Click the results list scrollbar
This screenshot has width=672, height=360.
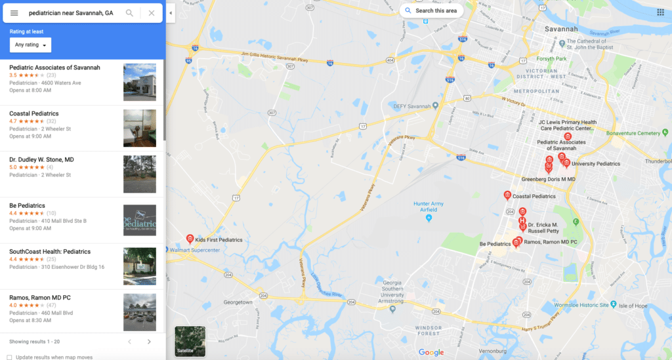pyautogui.click(x=164, y=100)
